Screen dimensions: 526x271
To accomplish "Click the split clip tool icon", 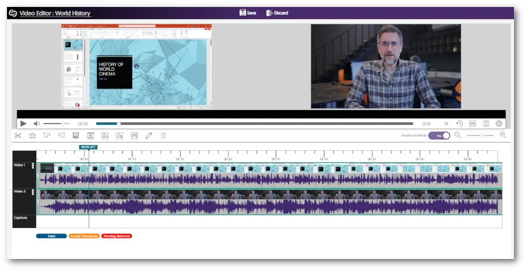I will click(32, 135).
